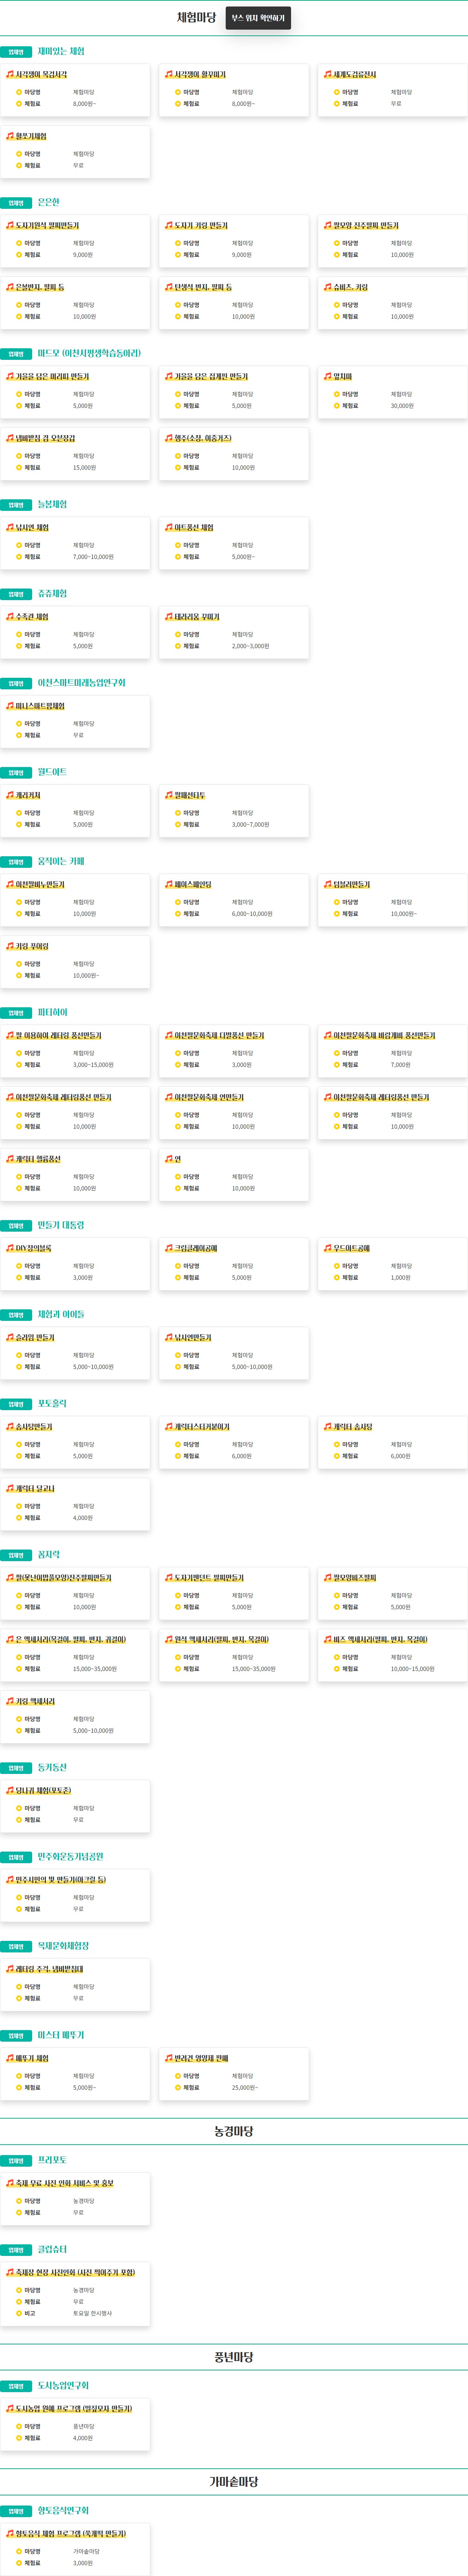Select vendor name 미스터 메뚜기
Viewport: 468px width, 2576px height.
(x=61, y=2035)
